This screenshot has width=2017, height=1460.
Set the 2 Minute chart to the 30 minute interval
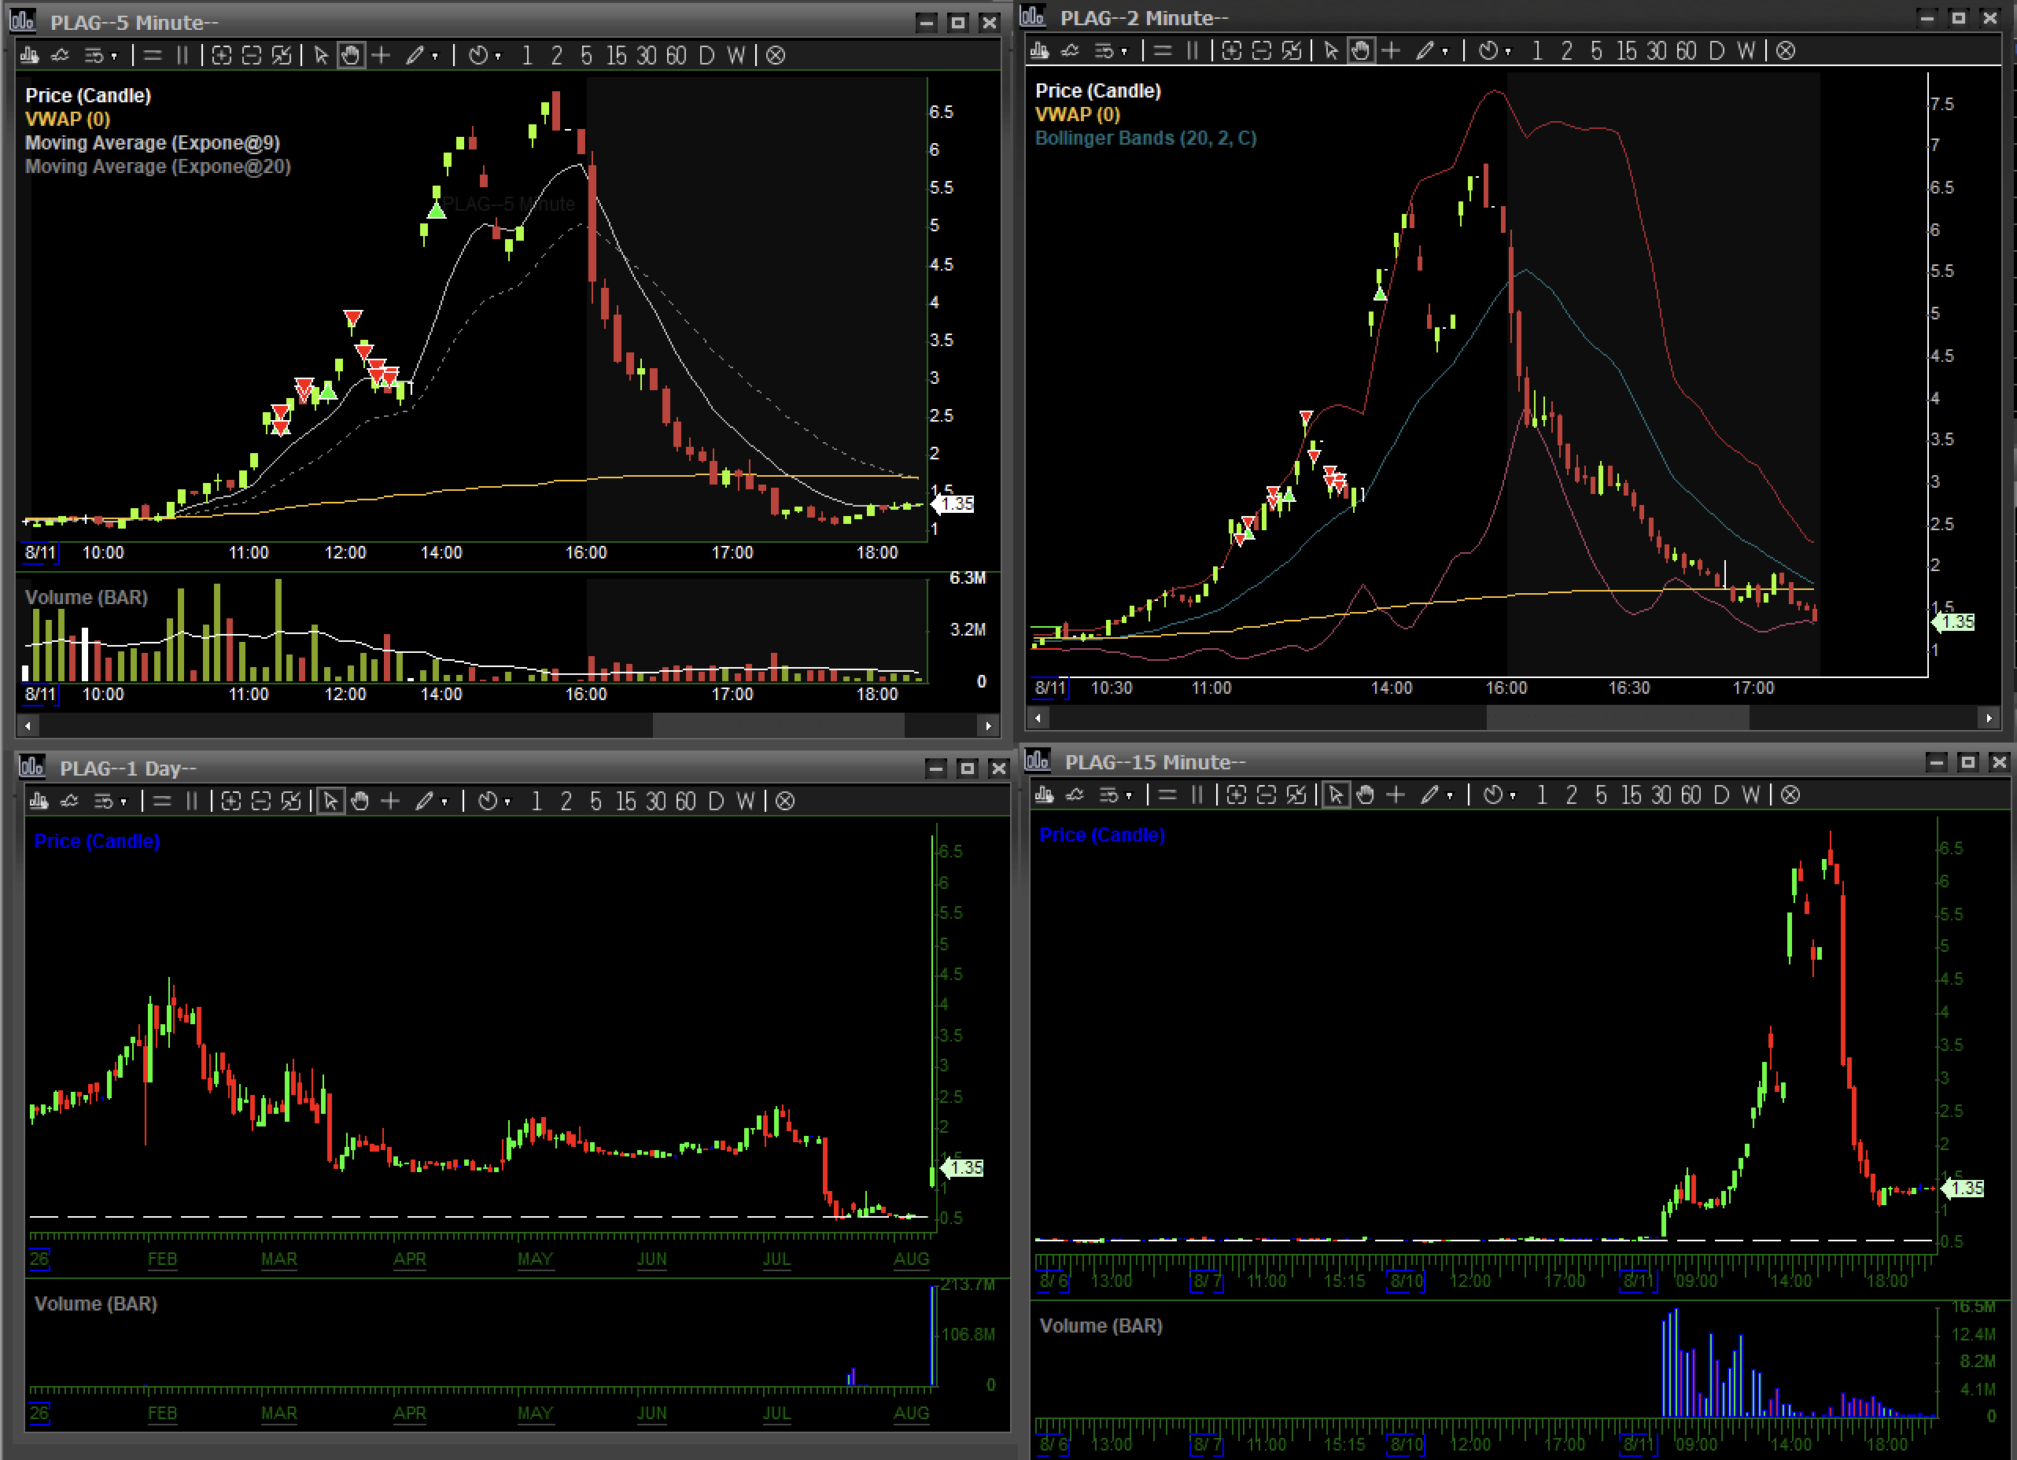(1656, 50)
